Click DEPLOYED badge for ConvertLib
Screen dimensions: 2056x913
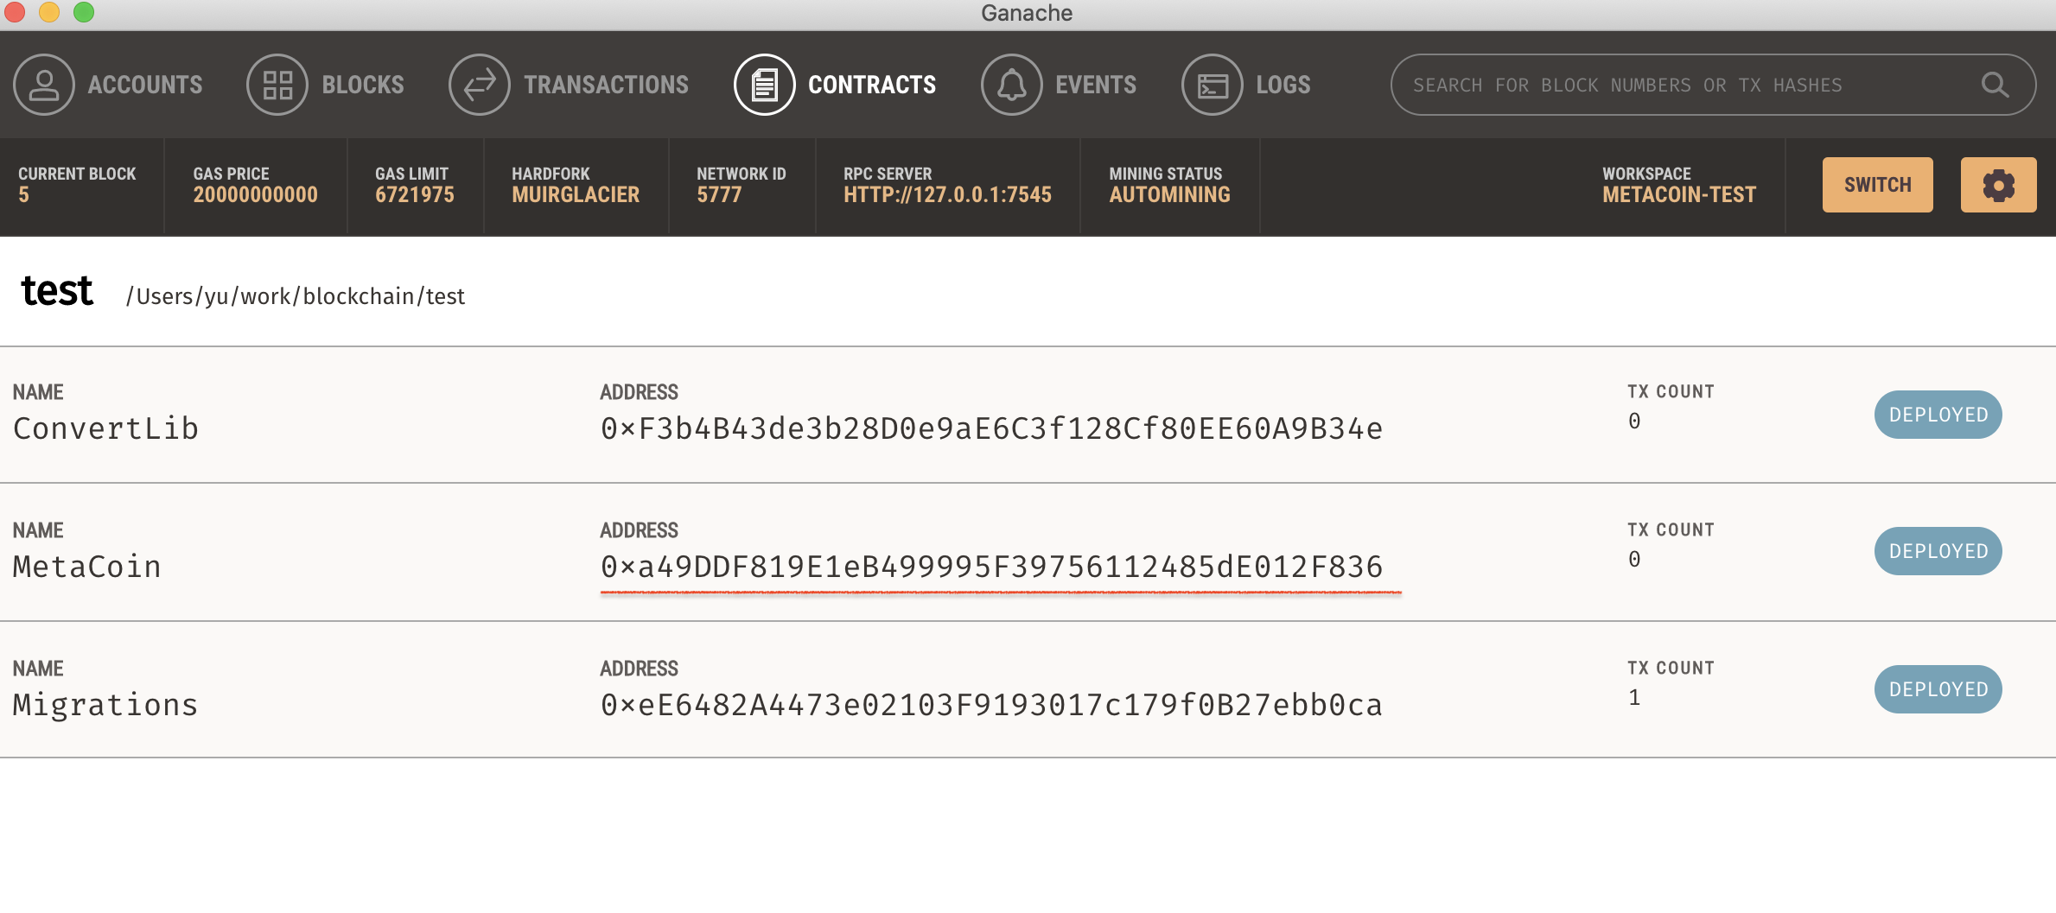pos(1938,415)
